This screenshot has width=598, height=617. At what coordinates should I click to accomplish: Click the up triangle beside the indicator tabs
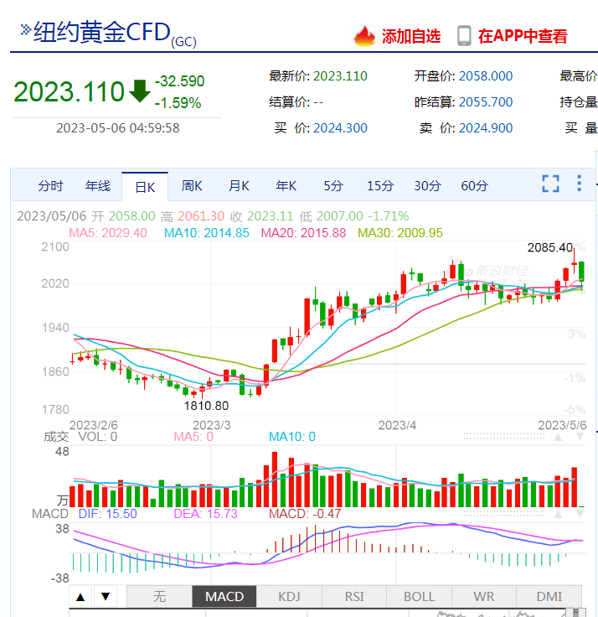(80, 597)
